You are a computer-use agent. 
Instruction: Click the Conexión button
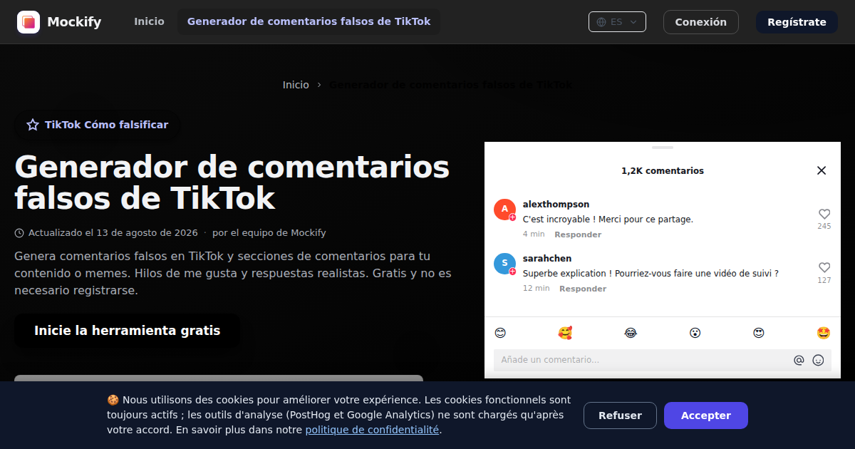click(x=701, y=22)
